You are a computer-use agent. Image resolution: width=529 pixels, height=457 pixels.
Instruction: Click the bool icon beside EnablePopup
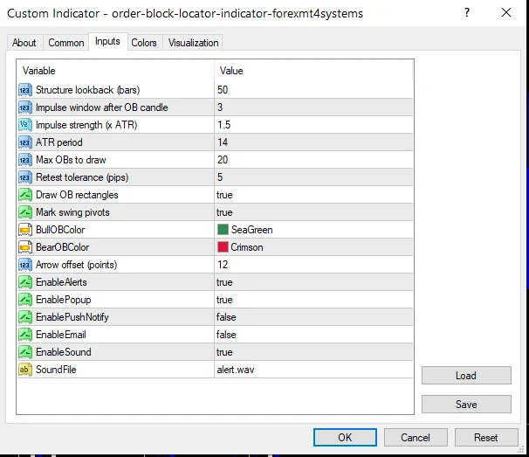point(25,300)
